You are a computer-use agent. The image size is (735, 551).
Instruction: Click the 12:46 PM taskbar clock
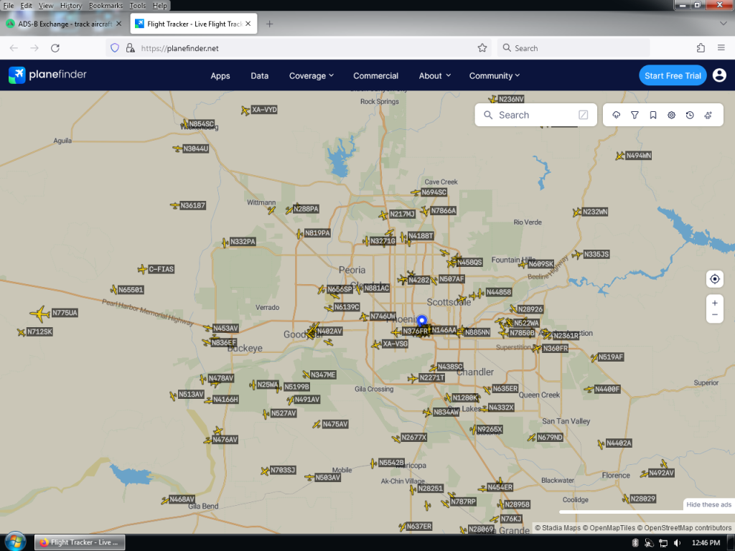coord(706,542)
